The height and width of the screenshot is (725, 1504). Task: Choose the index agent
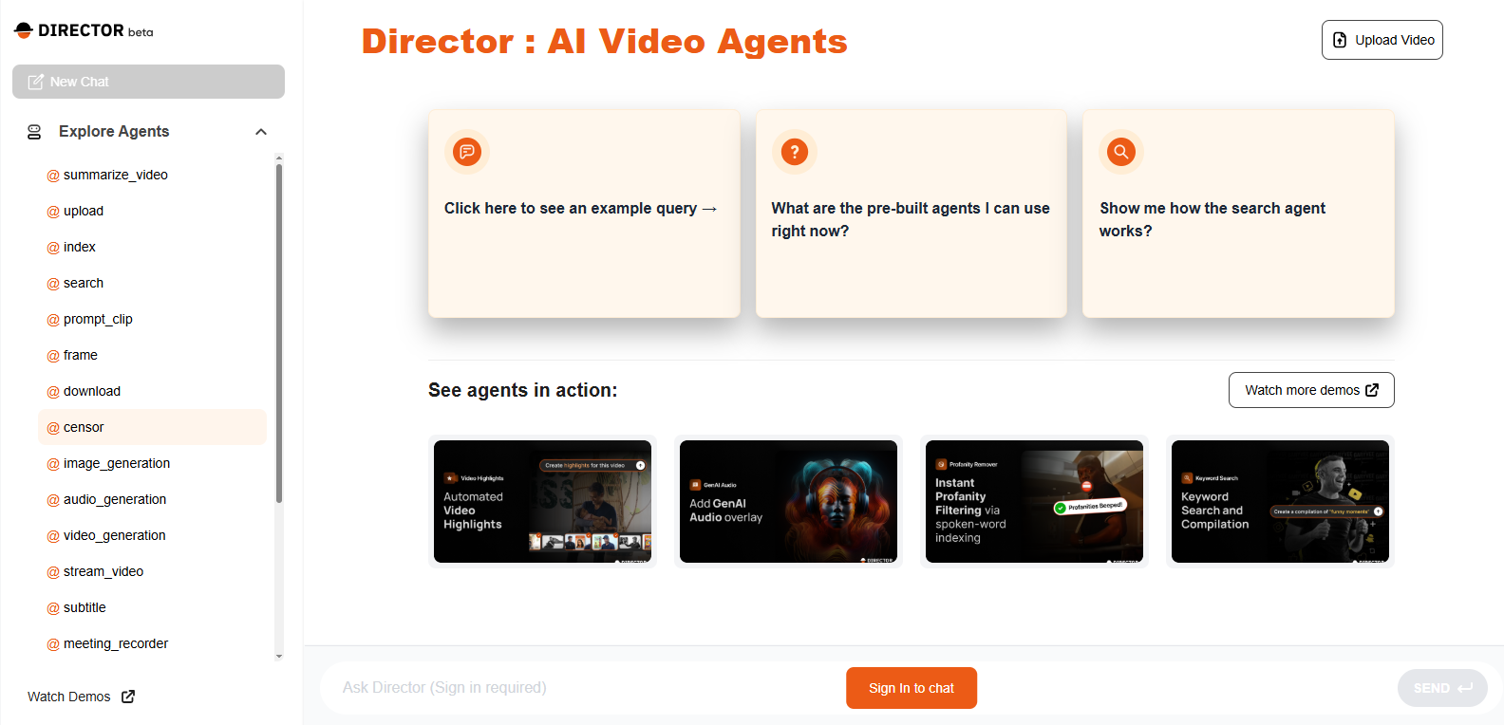pos(152,247)
